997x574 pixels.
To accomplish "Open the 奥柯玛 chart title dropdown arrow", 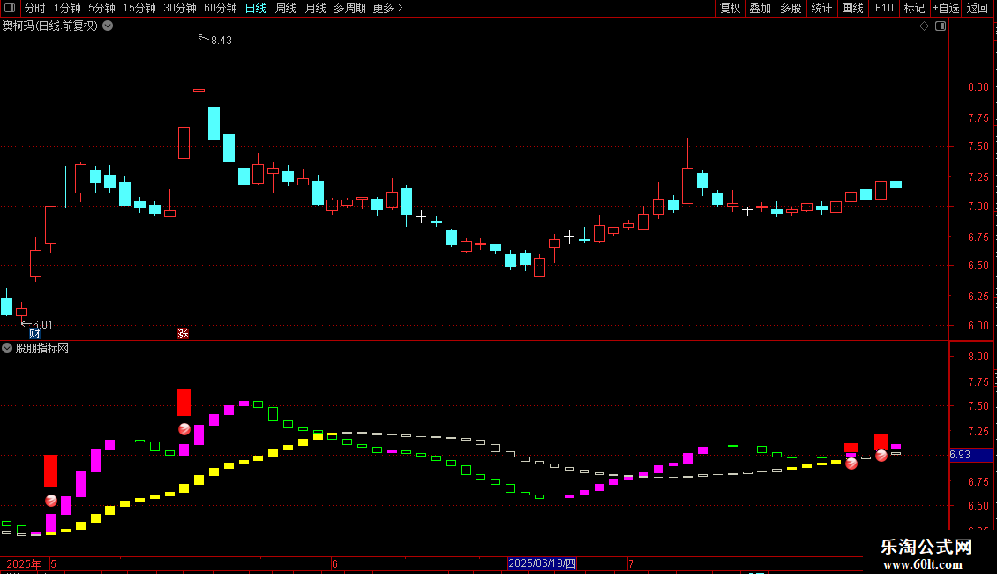I will pyautogui.click(x=109, y=26).
